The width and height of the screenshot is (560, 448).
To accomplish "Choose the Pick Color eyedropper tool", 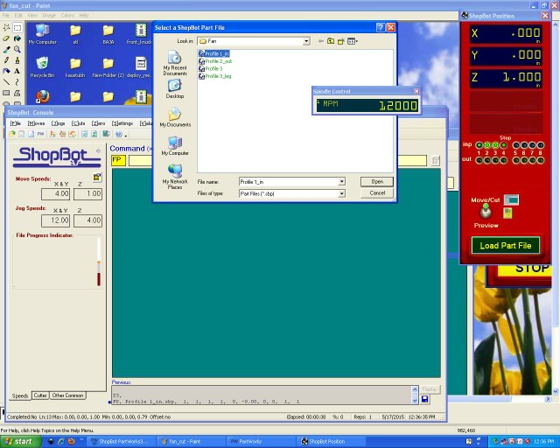I will pos(6,49).
